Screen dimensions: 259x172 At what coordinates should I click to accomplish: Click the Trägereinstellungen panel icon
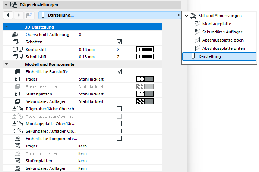click(14, 5)
